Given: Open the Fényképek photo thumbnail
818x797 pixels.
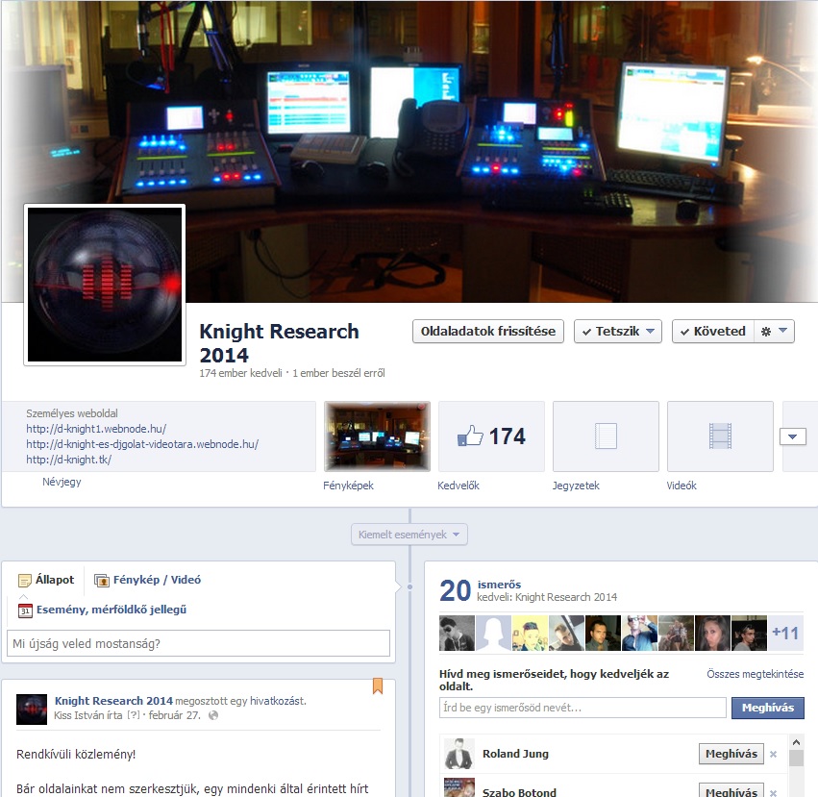Looking at the screenshot, I should [x=377, y=436].
